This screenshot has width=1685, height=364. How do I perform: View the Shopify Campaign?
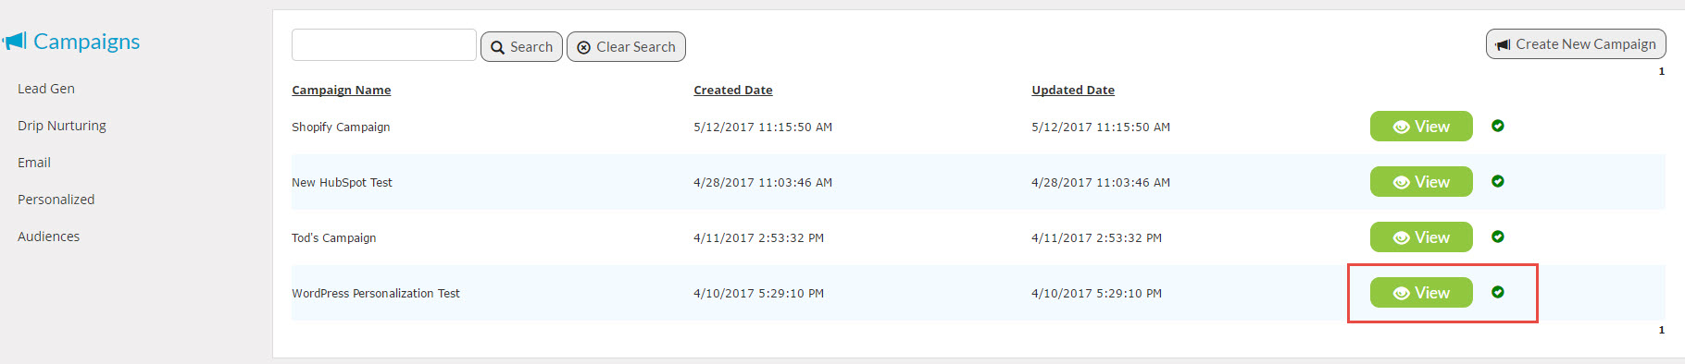(x=1421, y=127)
